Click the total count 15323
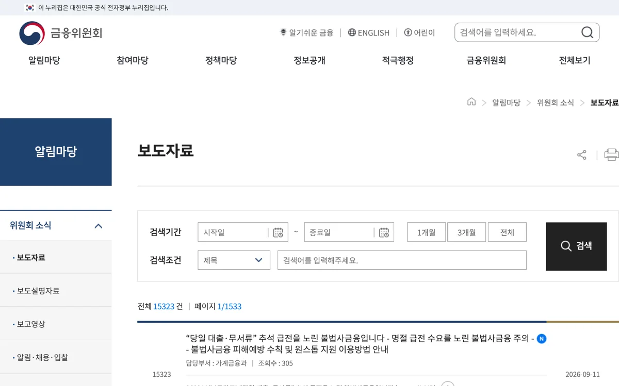Viewport: 619px width, 386px height. [x=164, y=306]
